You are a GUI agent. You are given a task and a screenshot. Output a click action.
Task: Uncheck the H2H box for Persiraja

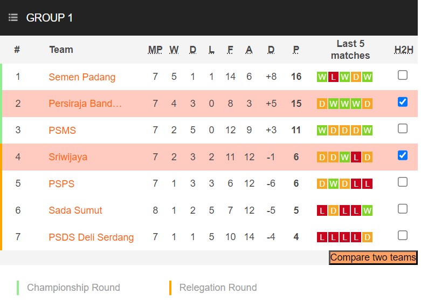tap(403, 101)
